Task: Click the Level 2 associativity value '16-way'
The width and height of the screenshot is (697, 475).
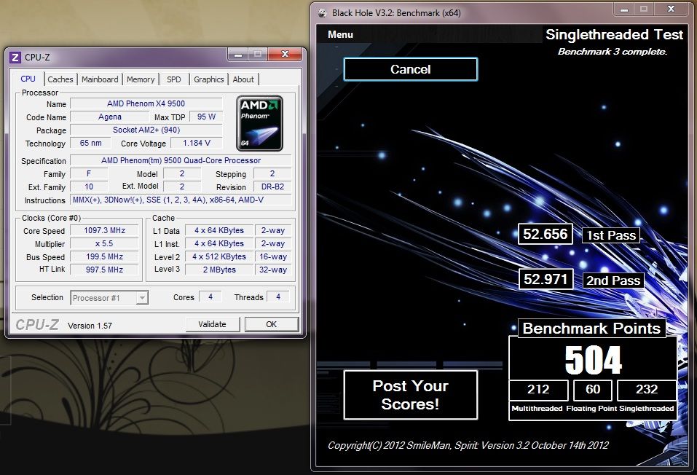Action: point(273,256)
